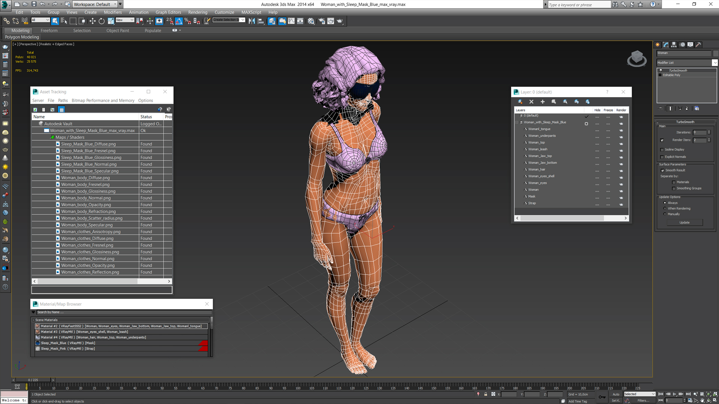Switch to the Freeform ribbon tab
719x404 pixels.
49,31
